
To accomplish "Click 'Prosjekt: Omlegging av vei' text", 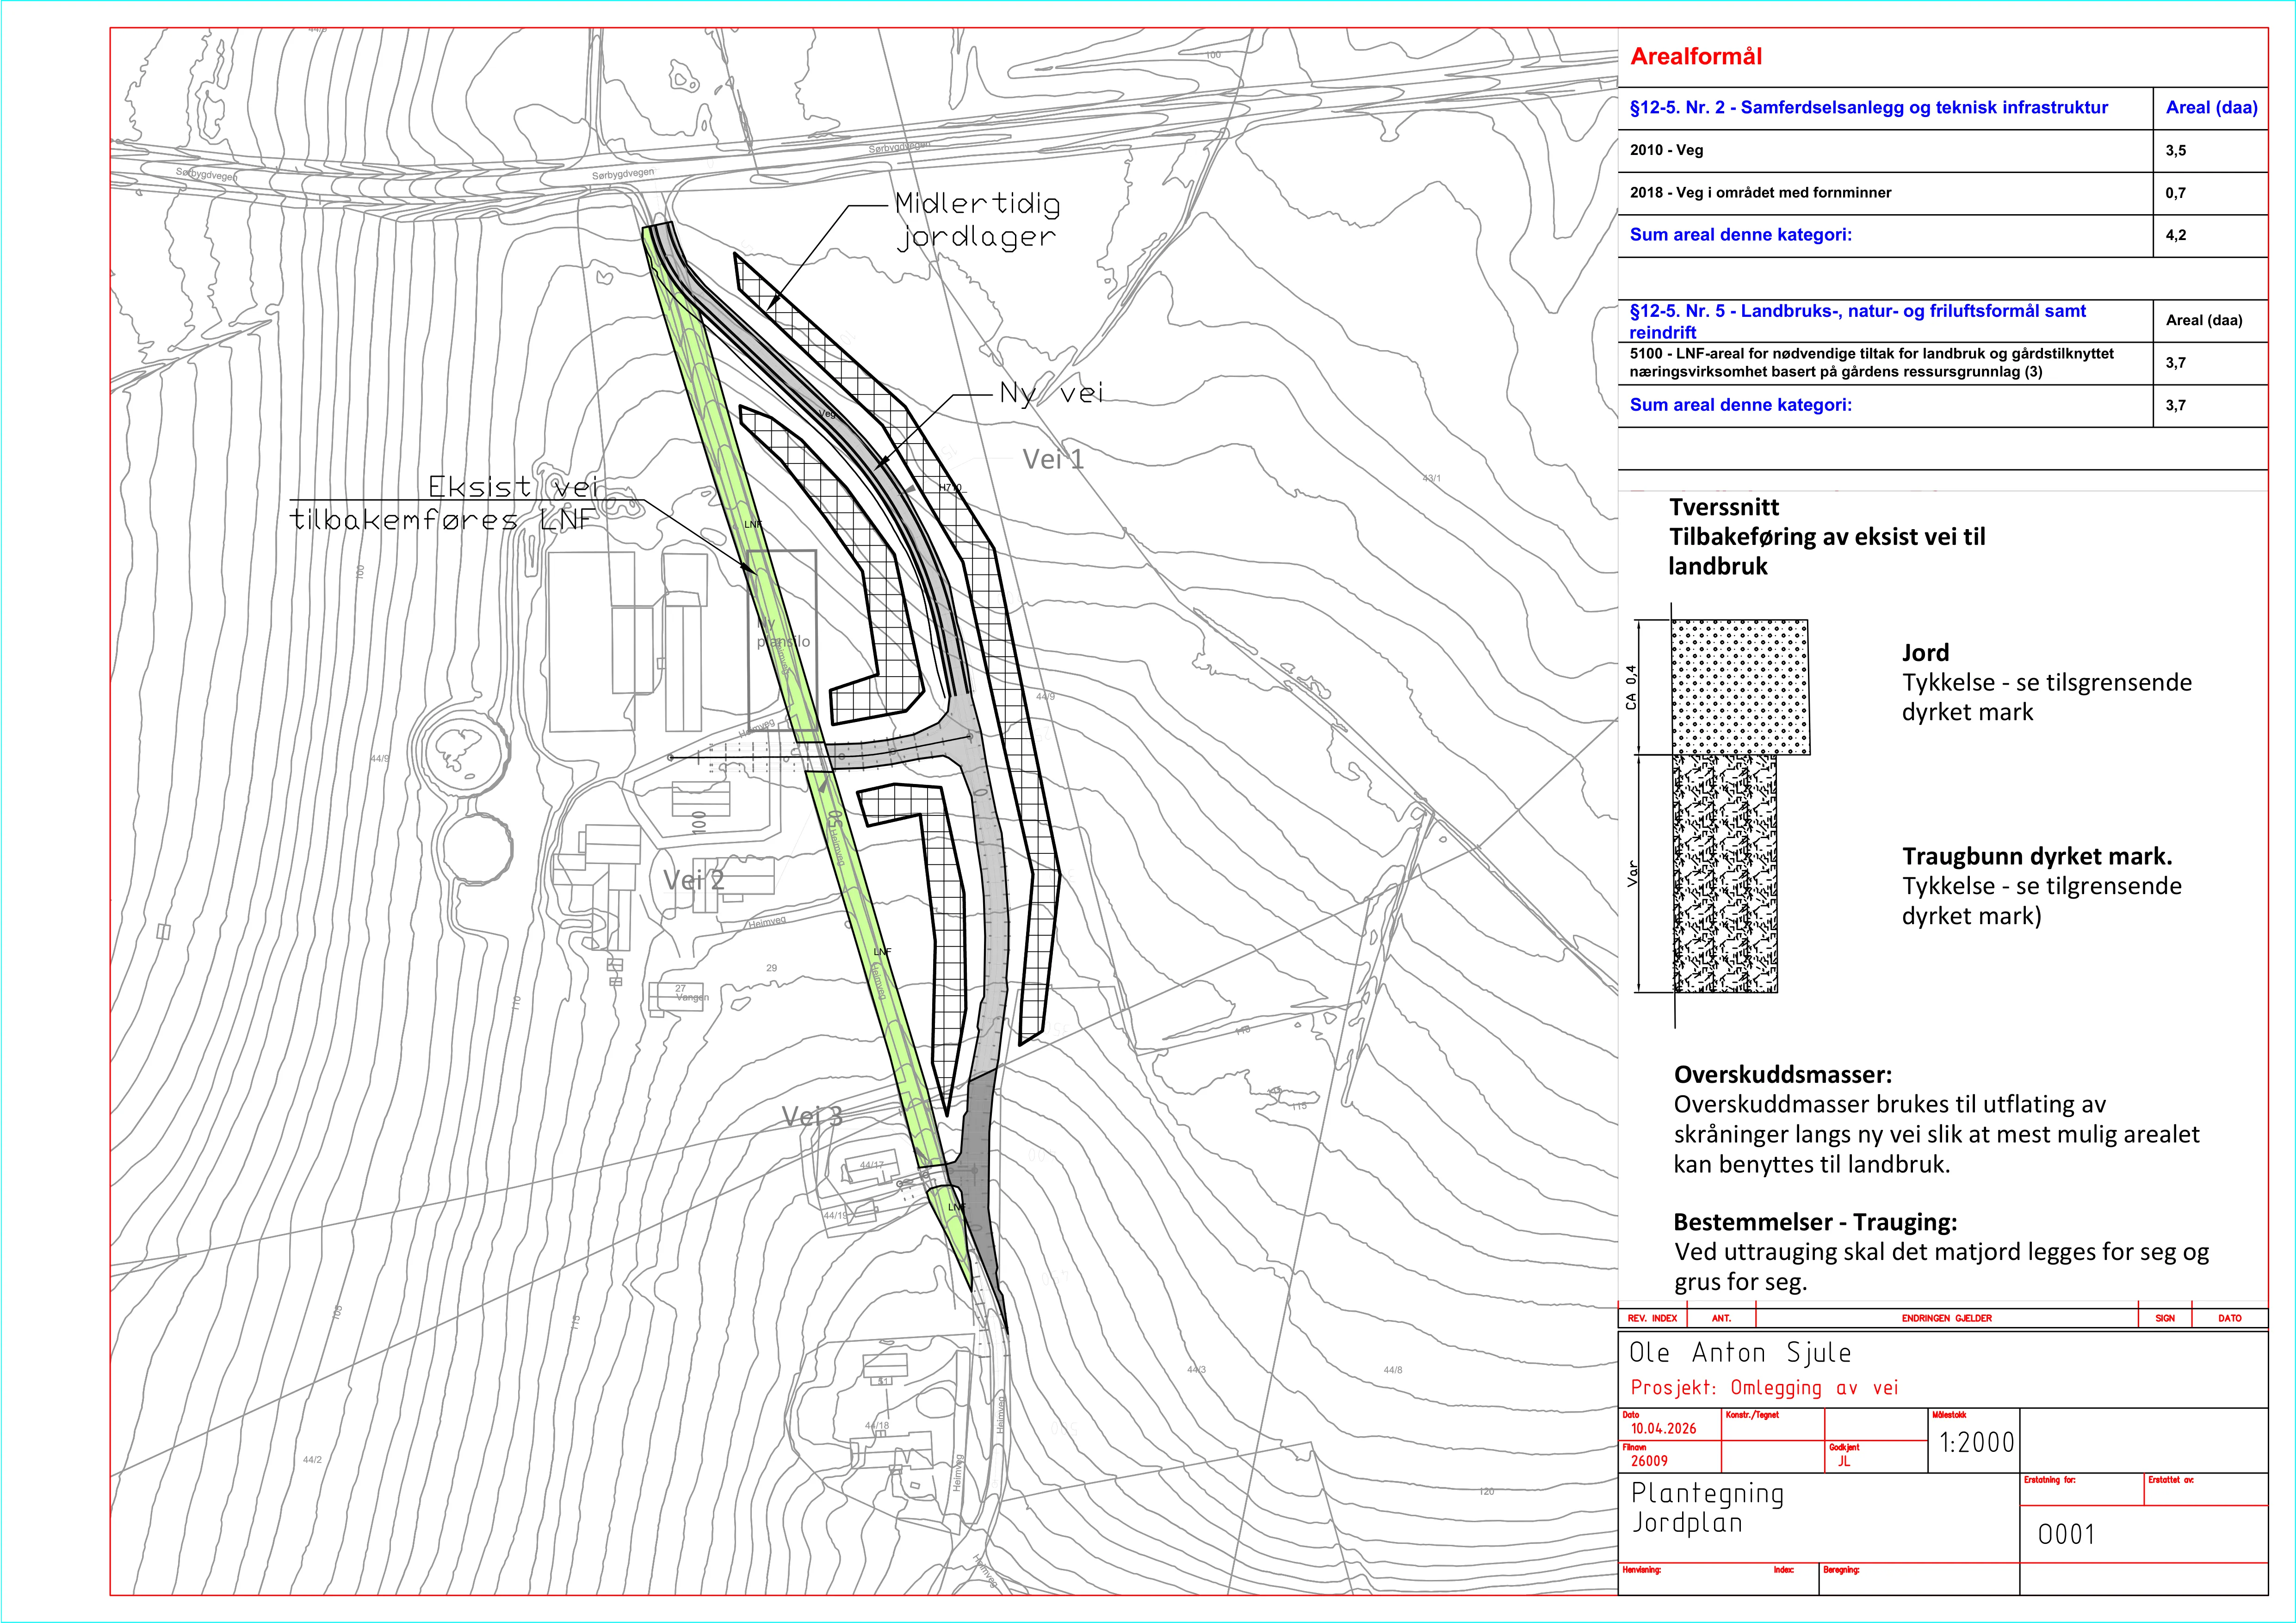I will (x=1764, y=1388).
